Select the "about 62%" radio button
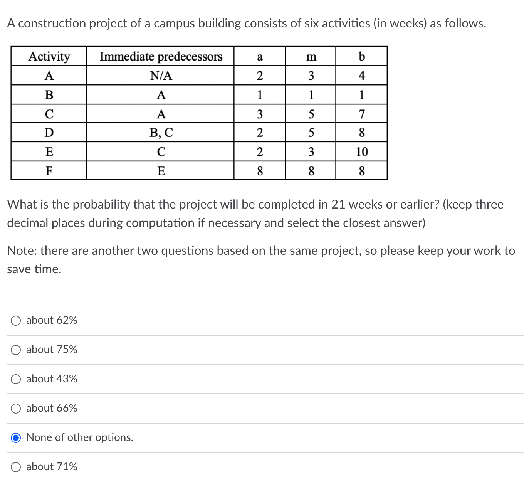Image resolution: width=524 pixels, height=491 pixels. [16, 320]
